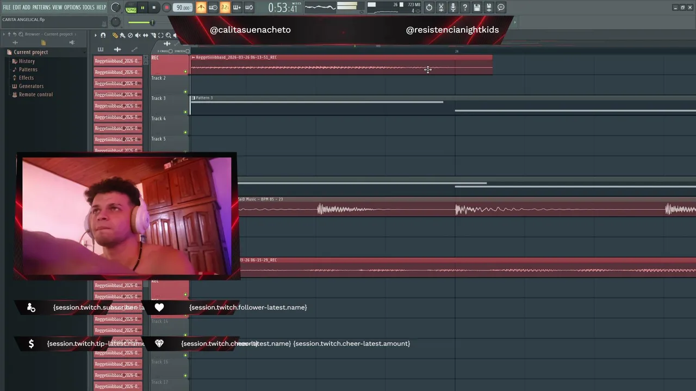Image resolution: width=696 pixels, height=391 pixels.
Task: Toggle the 3-2-1 countdown before recording
Action: tap(225, 8)
